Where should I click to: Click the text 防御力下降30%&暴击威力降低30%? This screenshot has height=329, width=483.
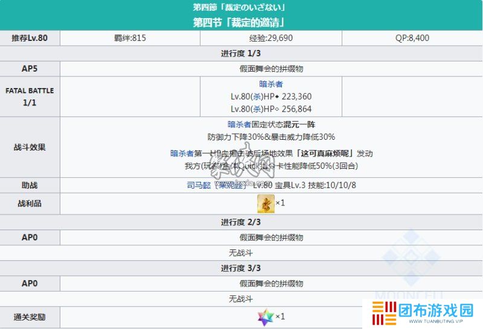[x=271, y=137]
